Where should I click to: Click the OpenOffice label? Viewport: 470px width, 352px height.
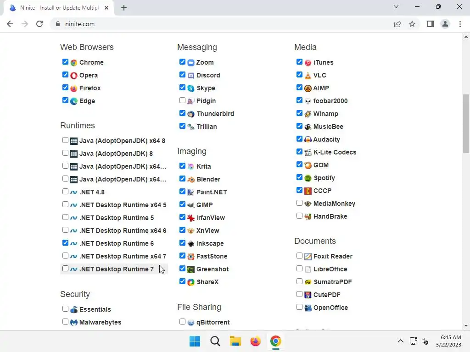(330, 308)
